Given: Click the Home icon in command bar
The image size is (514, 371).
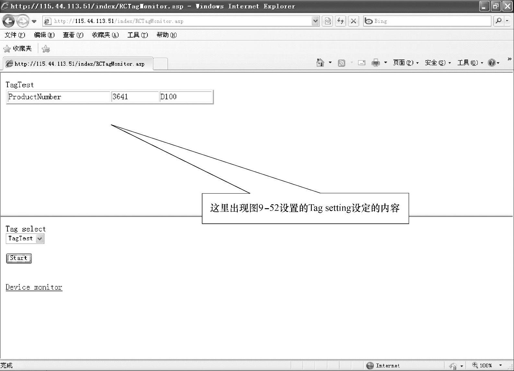Looking at the screenshot, I should tap(320, 63).
